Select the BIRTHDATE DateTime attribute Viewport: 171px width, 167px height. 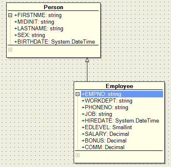(55, 42)
